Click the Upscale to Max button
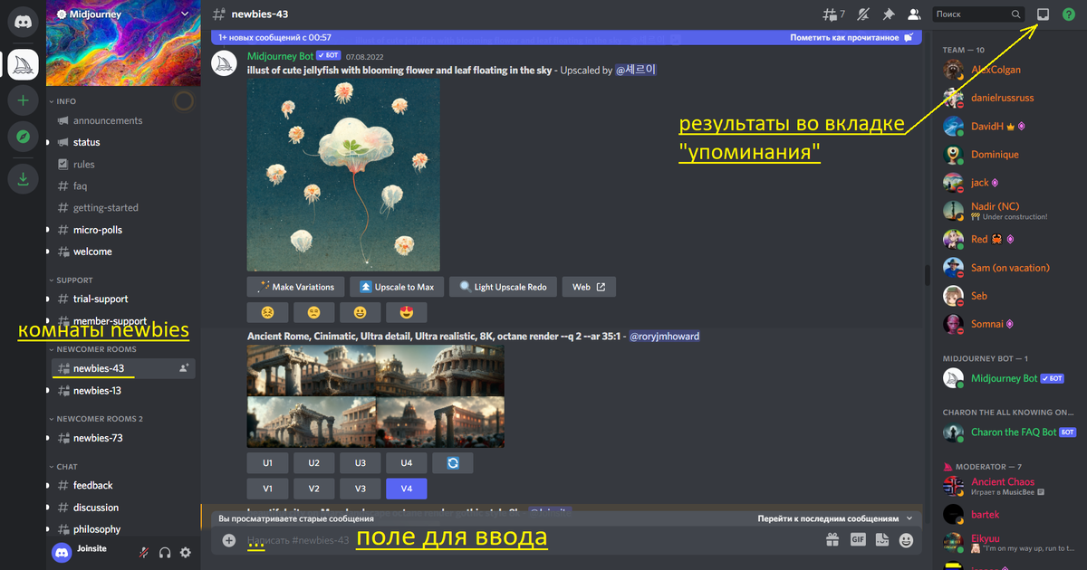This screenshot has height=570, width=1087. (x=396, y=287)
